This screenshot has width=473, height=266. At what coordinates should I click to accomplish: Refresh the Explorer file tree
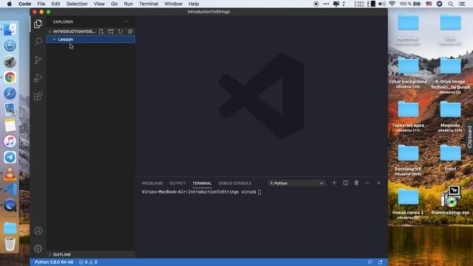120,31
